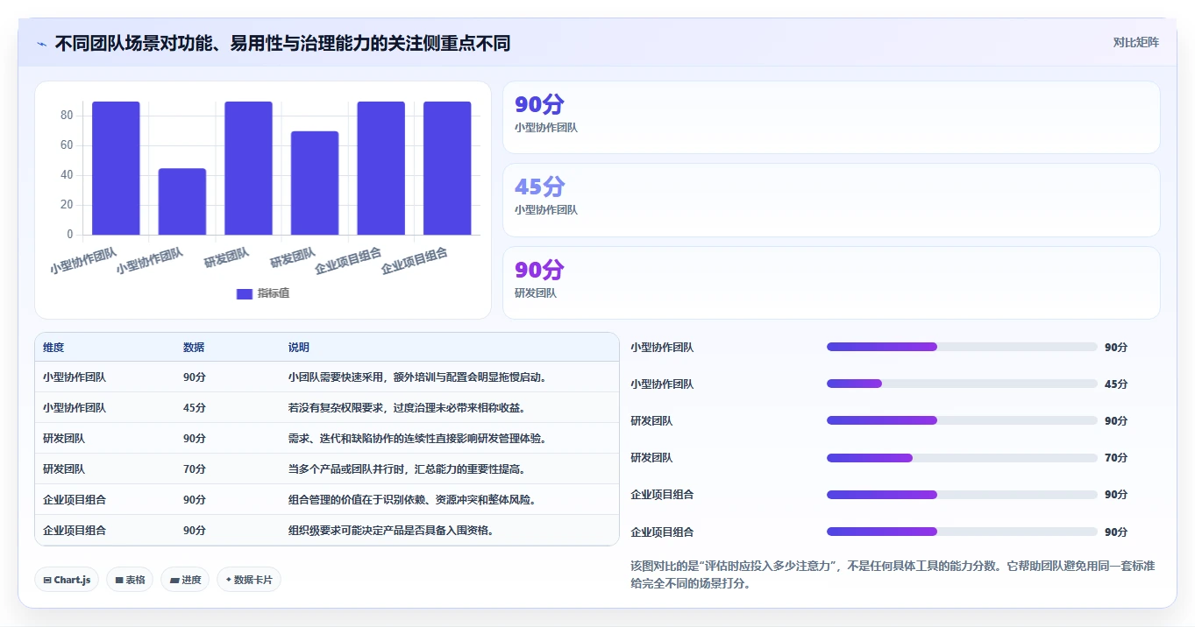Toggle the 指标值 legend swatch in the chart
Screen dimensions: 1195x627
point(245,293)
